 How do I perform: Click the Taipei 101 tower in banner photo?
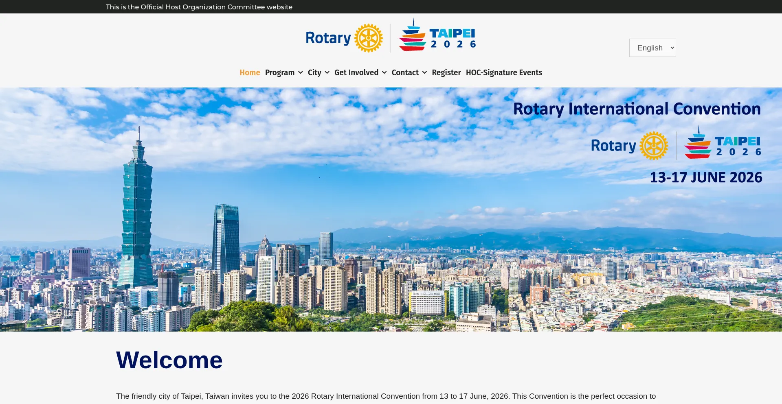tap(137, 212)
